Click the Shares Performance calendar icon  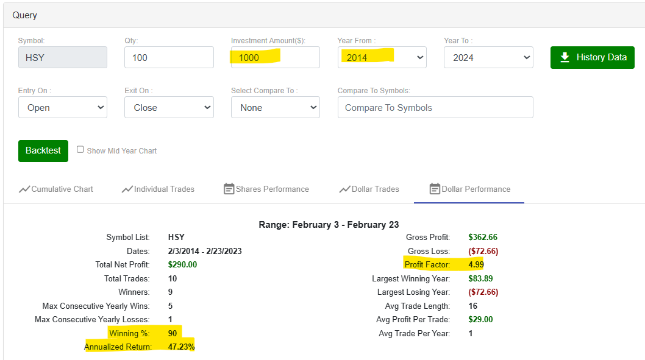point(229,189)
